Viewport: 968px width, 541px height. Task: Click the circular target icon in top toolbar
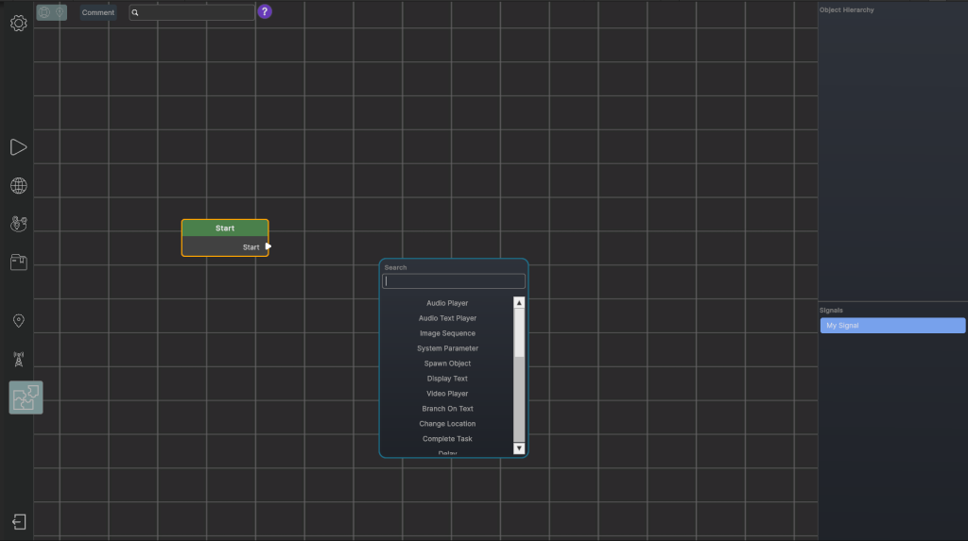[x=44, y=12]
